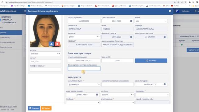
Task: Click the employee photo thumbnail
Action: pyautogui.click(x=45, y=31)
